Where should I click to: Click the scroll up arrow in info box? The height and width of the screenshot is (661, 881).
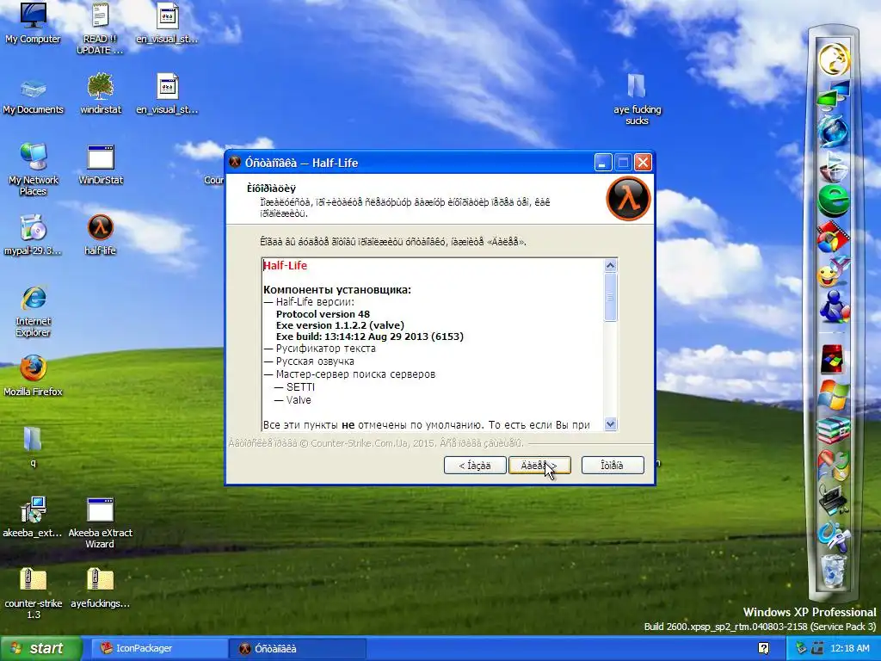pyautogui.click(x=611, y=266)
